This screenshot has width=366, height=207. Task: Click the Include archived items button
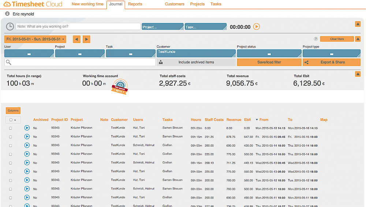click(x=196, y=62)
